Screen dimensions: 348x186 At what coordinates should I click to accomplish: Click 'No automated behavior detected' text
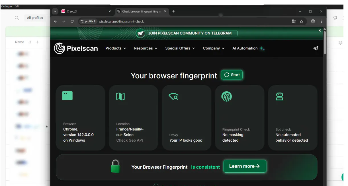click(292, 138)
